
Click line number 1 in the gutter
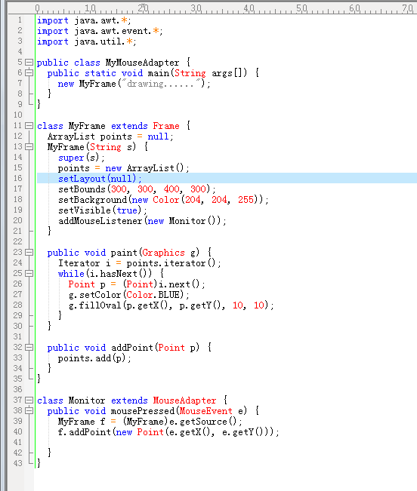pos(20,20)
